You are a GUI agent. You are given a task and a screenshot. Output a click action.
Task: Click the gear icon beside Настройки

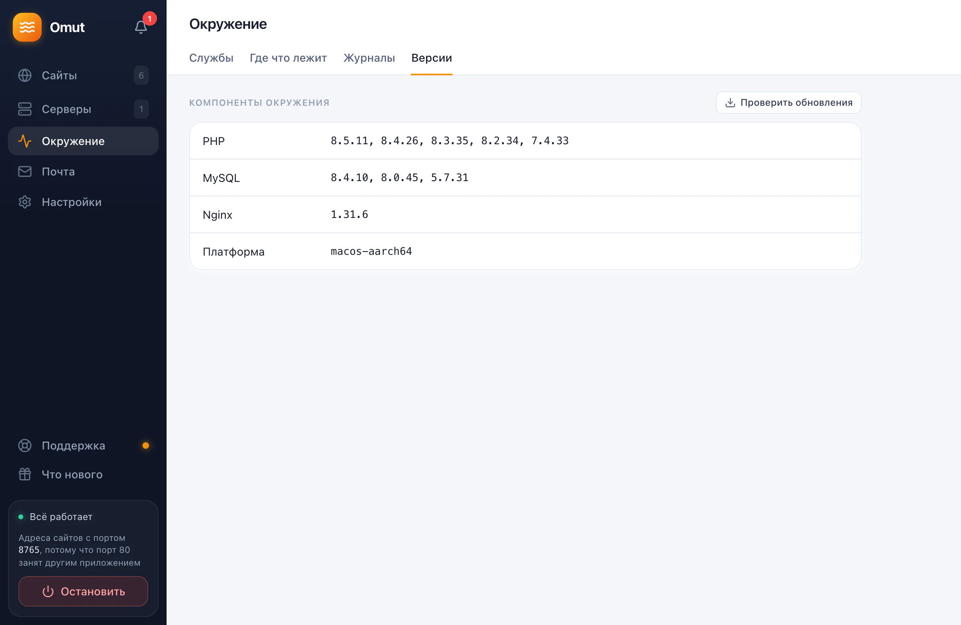(25, 202)
